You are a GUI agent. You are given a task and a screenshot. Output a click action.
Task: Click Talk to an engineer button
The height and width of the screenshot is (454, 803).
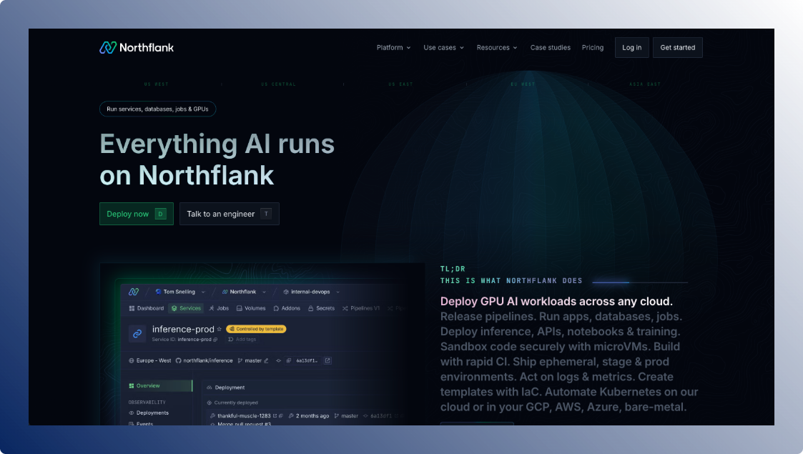click(x=230, y=214)
